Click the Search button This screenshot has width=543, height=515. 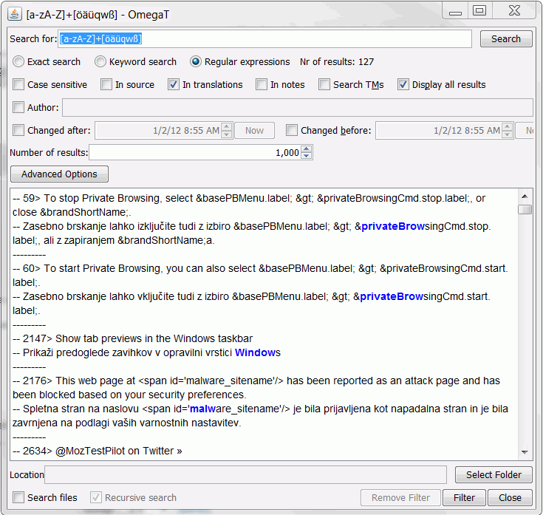[506, 38]
